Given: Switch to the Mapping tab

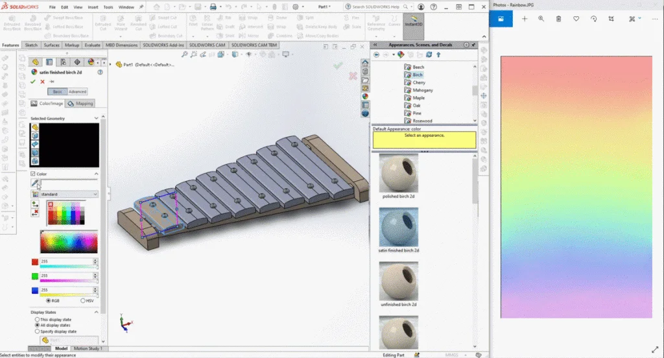Looking at the screenshot, I should click(82, 103).
